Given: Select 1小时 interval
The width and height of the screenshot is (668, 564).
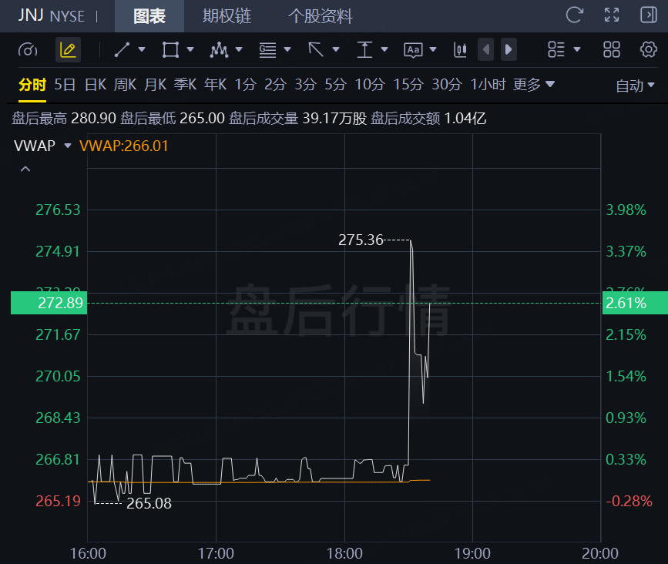Looking at the screenshot, I should click(x=488, y=85).
